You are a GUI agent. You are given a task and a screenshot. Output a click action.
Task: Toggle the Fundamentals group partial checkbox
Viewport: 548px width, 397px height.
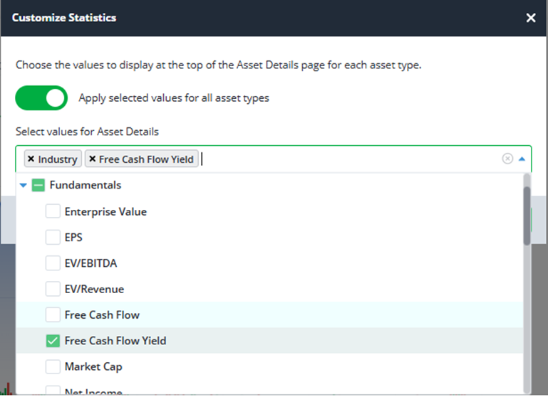tap(38, 185)
